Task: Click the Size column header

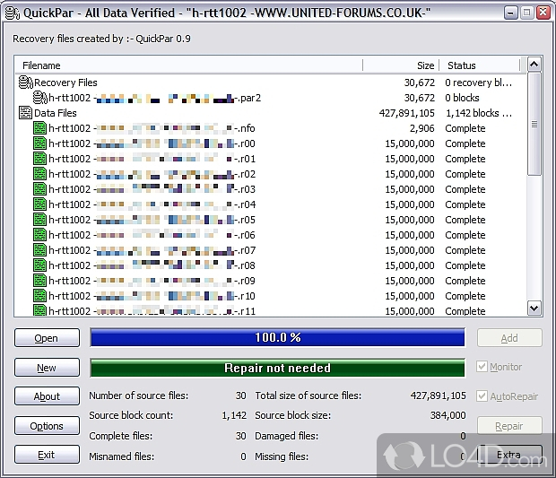Action: 401,65
